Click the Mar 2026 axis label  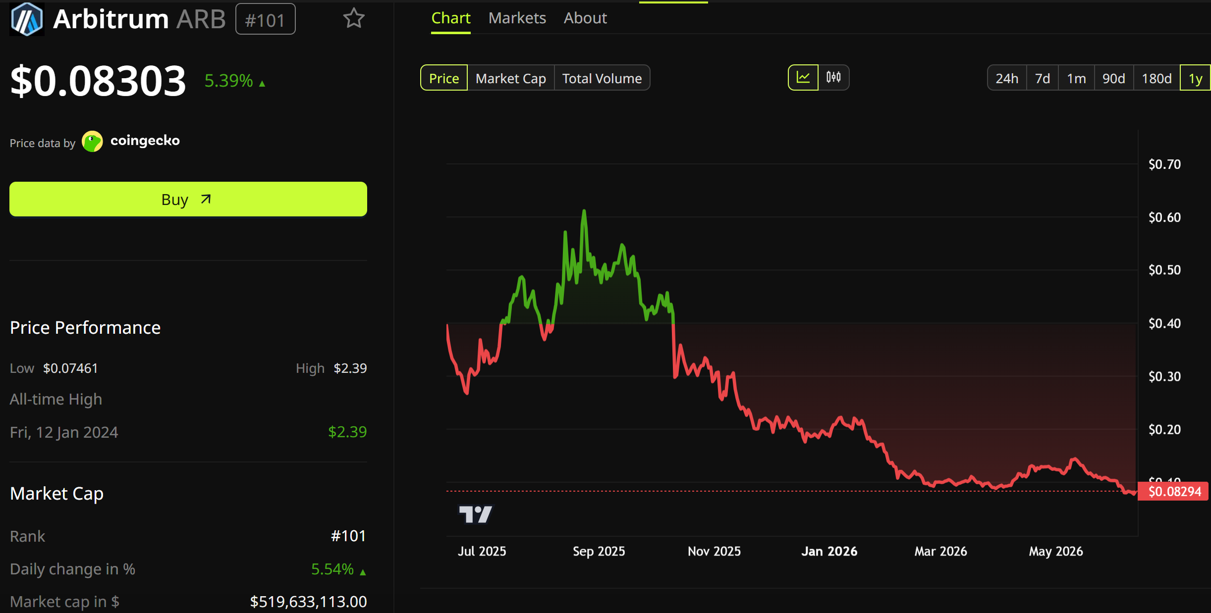point(940,551)
